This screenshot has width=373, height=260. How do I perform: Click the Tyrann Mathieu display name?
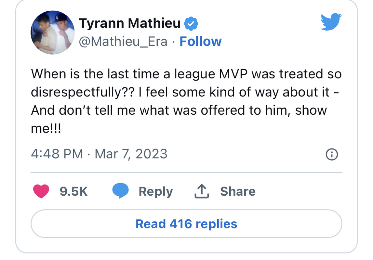click(x=130, y=23)
